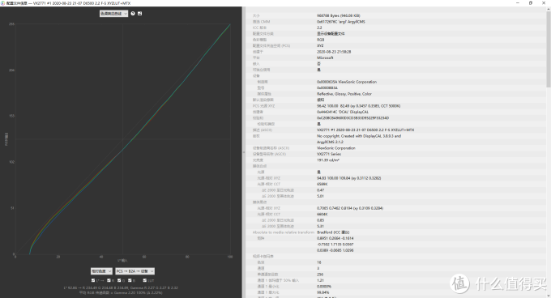This screenshot has height=298, width=551.
Task: Minimize the profile information window
Action: 518,2
